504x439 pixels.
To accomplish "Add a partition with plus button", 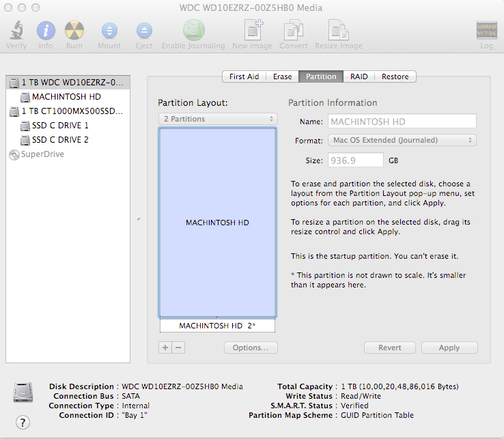I will (165, 348).
